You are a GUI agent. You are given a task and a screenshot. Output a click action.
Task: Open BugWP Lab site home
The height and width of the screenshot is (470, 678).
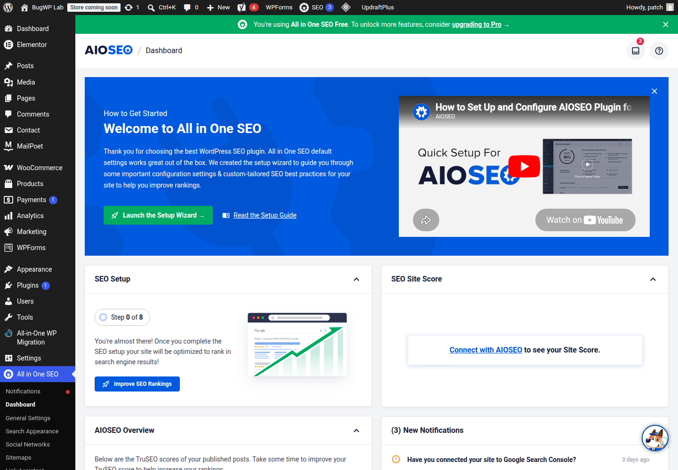point(42,8)
